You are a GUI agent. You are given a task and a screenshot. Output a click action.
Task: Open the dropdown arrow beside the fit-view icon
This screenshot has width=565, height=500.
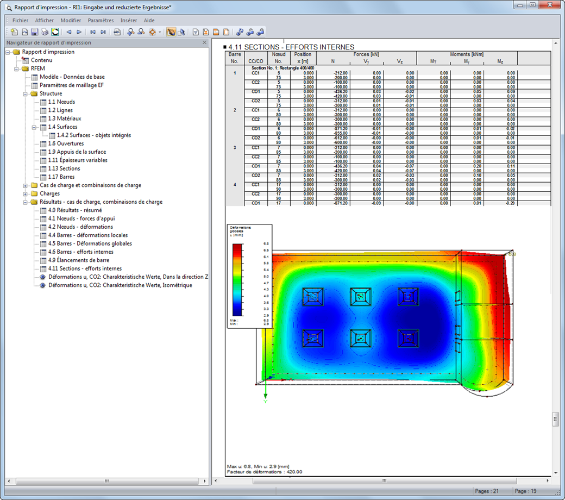[x=160, y=32]
